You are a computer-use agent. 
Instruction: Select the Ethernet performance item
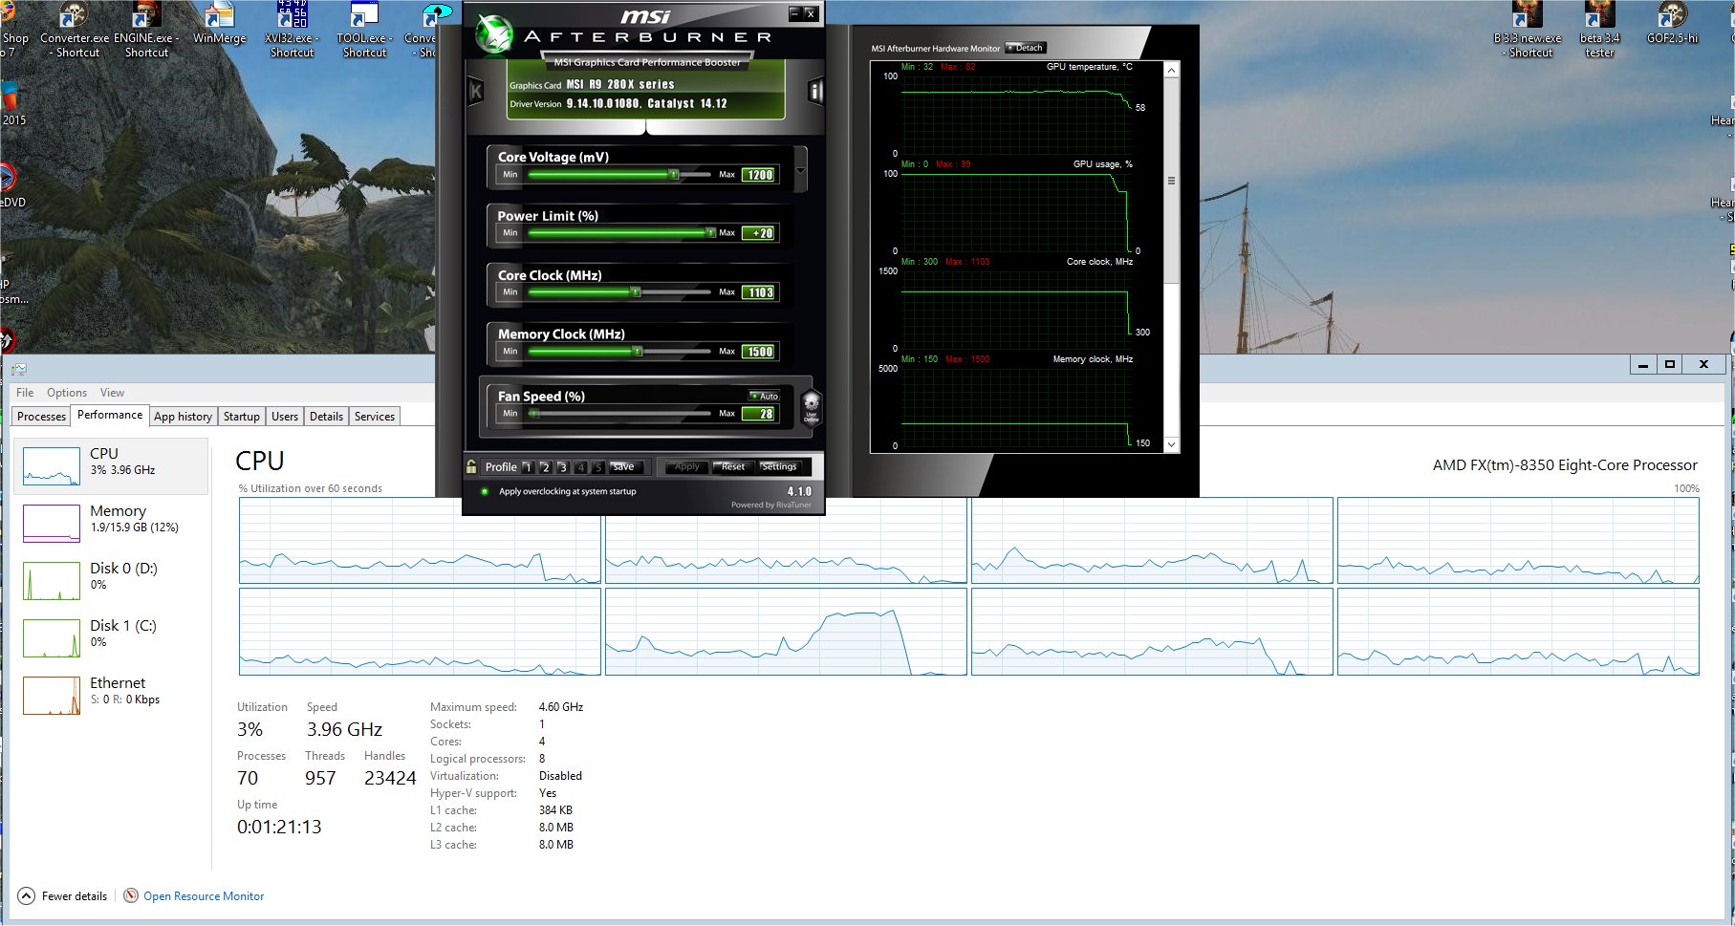[x=111, y=695]
